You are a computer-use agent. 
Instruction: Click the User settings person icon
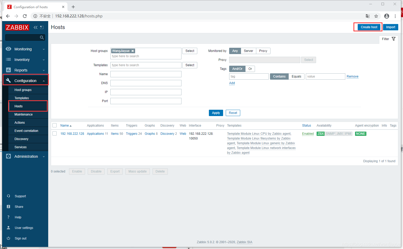pos(8,228)
